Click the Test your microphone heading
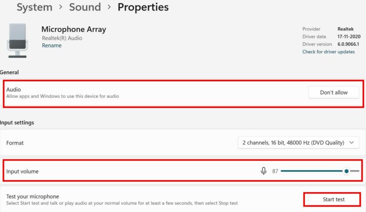This screenshot has height=212, width=366. [x=32, y=196]
